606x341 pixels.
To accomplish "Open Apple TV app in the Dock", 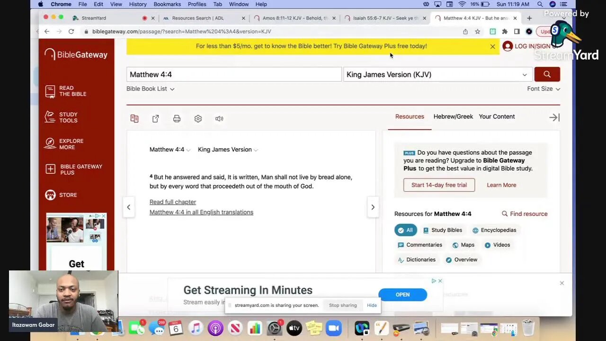I will click(294, 328).
